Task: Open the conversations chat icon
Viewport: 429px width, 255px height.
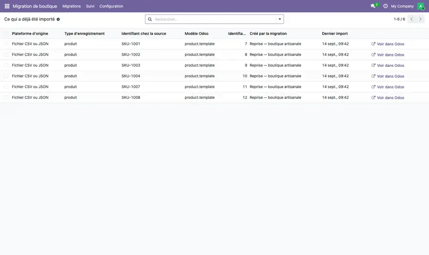Action: pyautogui.click(x=373, y=6)
